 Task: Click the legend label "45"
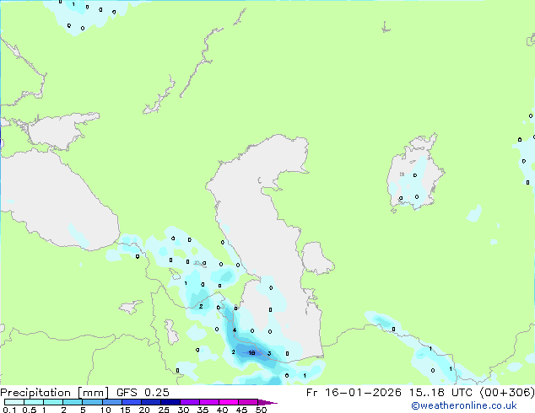click(241, 410)
